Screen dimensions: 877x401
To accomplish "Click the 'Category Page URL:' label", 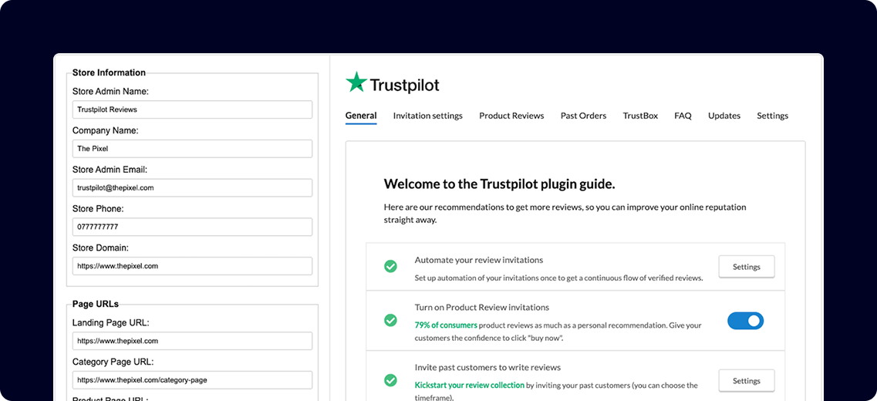I will pyautogui.click(x=113, y=362).
